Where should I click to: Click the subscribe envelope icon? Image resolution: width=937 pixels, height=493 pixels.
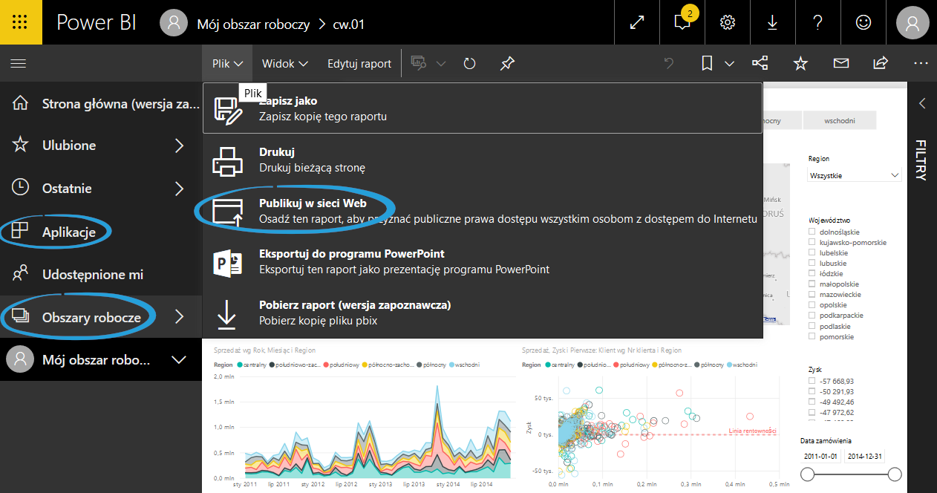[840, 64]
